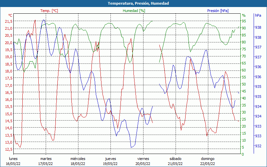Click the '17,5' temperature axis tick
Screen dimensions: 267x167
tap(9, 78)
